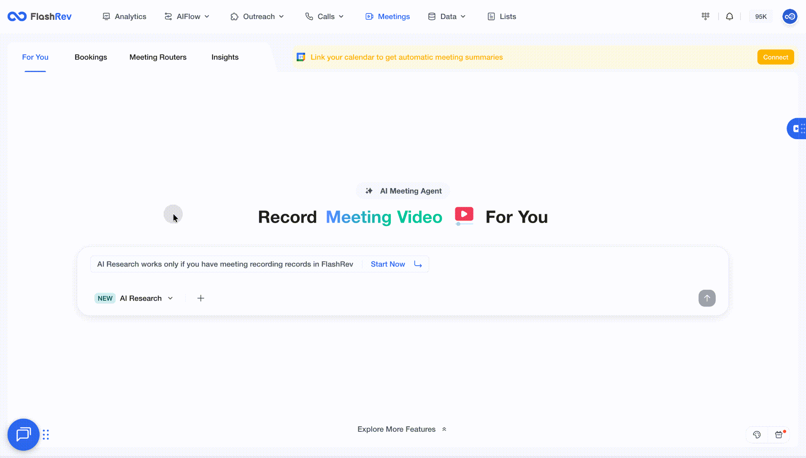Screen dimensions: 806x458
Task: Open the gift box icon
Action: pos(779,435)
